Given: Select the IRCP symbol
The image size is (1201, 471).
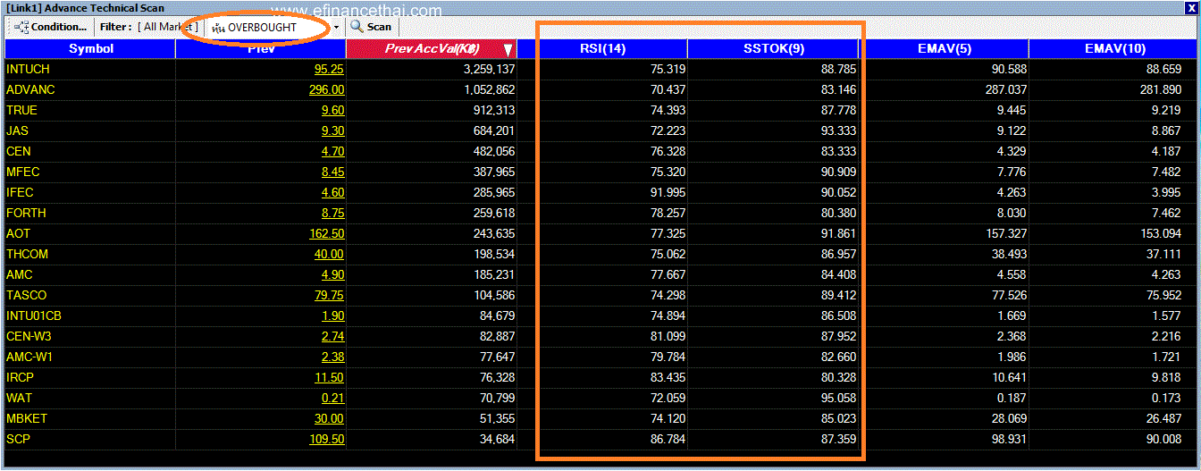Looking at the screenshot, I should point(21,377).
